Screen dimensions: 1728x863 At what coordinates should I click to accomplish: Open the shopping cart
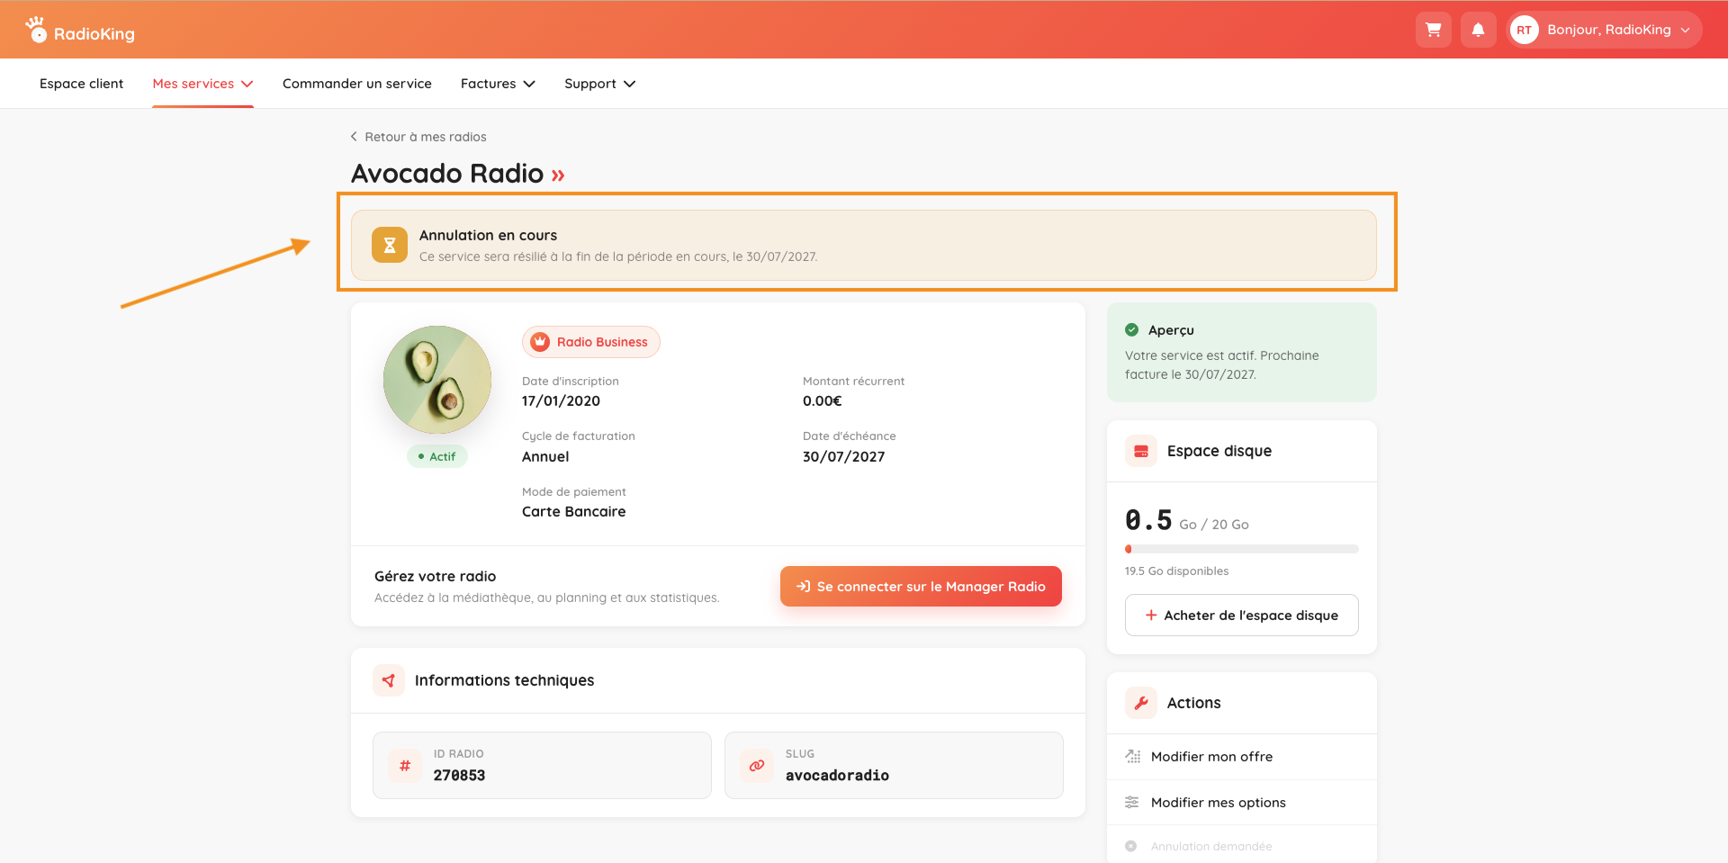[1434, 30]
